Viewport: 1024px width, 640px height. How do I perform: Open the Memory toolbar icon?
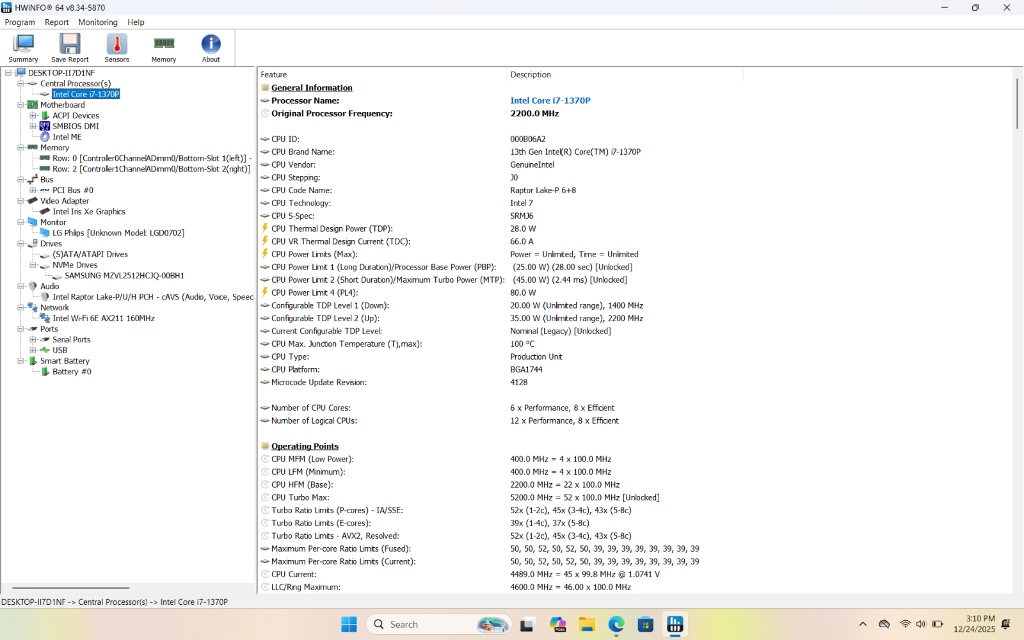coord(164,48)
